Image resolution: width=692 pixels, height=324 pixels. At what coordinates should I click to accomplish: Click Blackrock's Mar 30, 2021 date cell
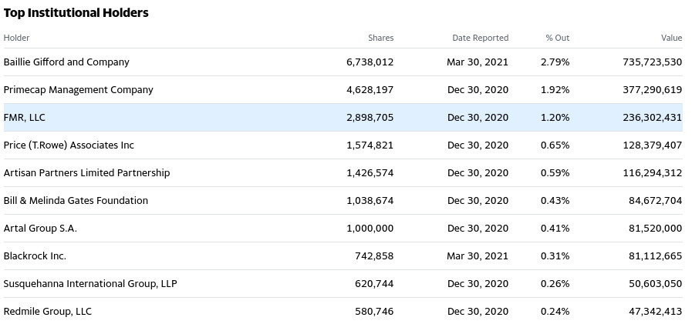coord(478,256)
